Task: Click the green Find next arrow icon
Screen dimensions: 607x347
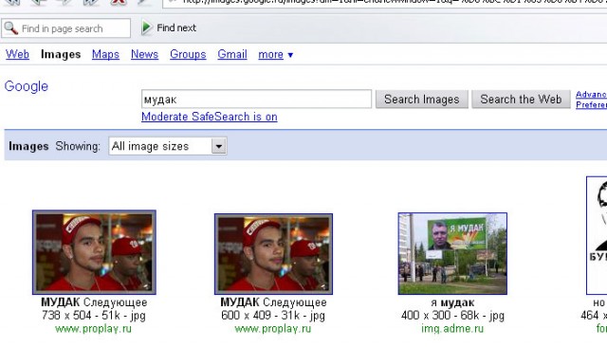Action: tap(146, 27)
